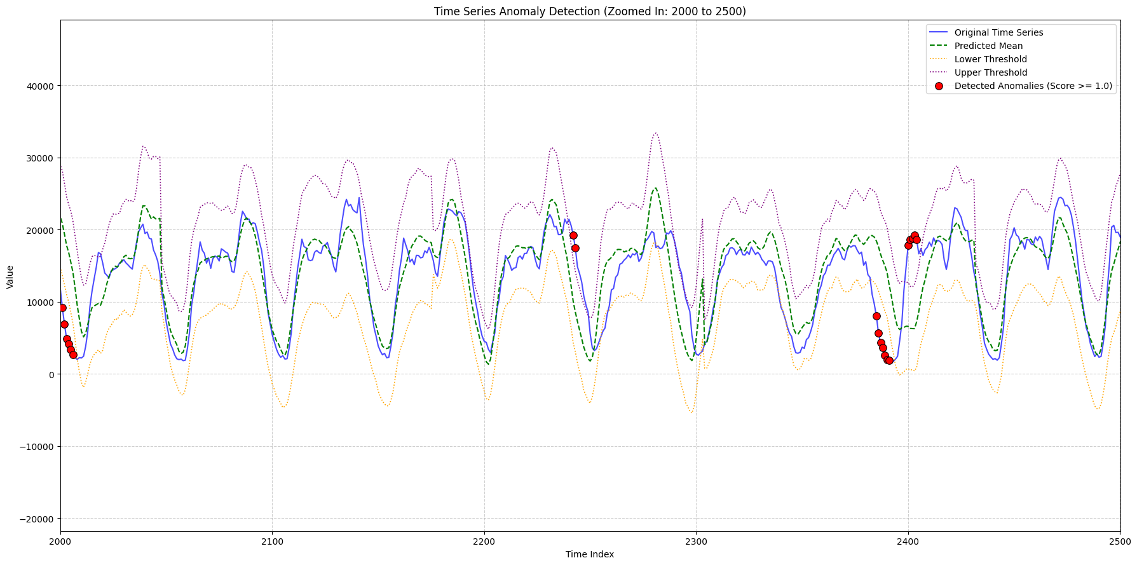Select the "Upper Threshold" legend label

coord(990,72)
